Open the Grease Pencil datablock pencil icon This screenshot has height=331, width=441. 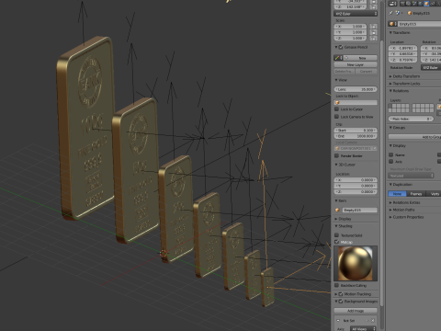338,58
